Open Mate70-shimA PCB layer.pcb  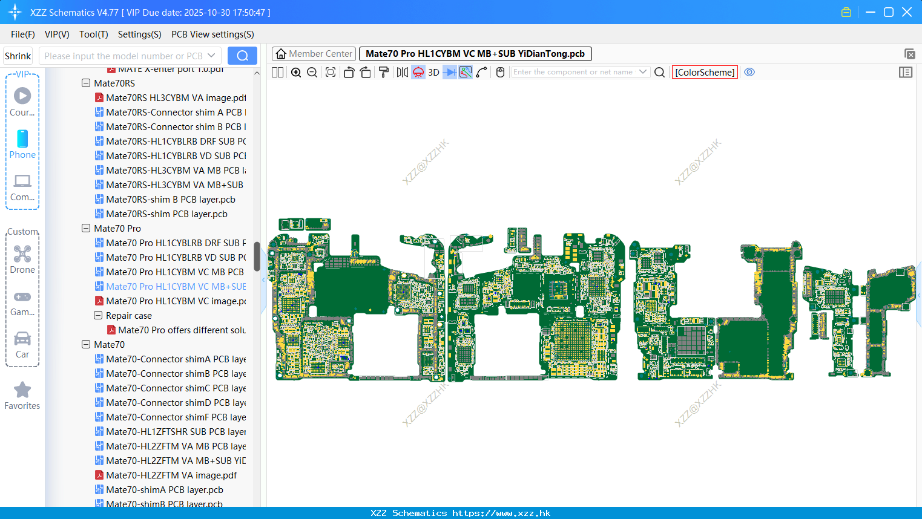(x=159, y=489)
